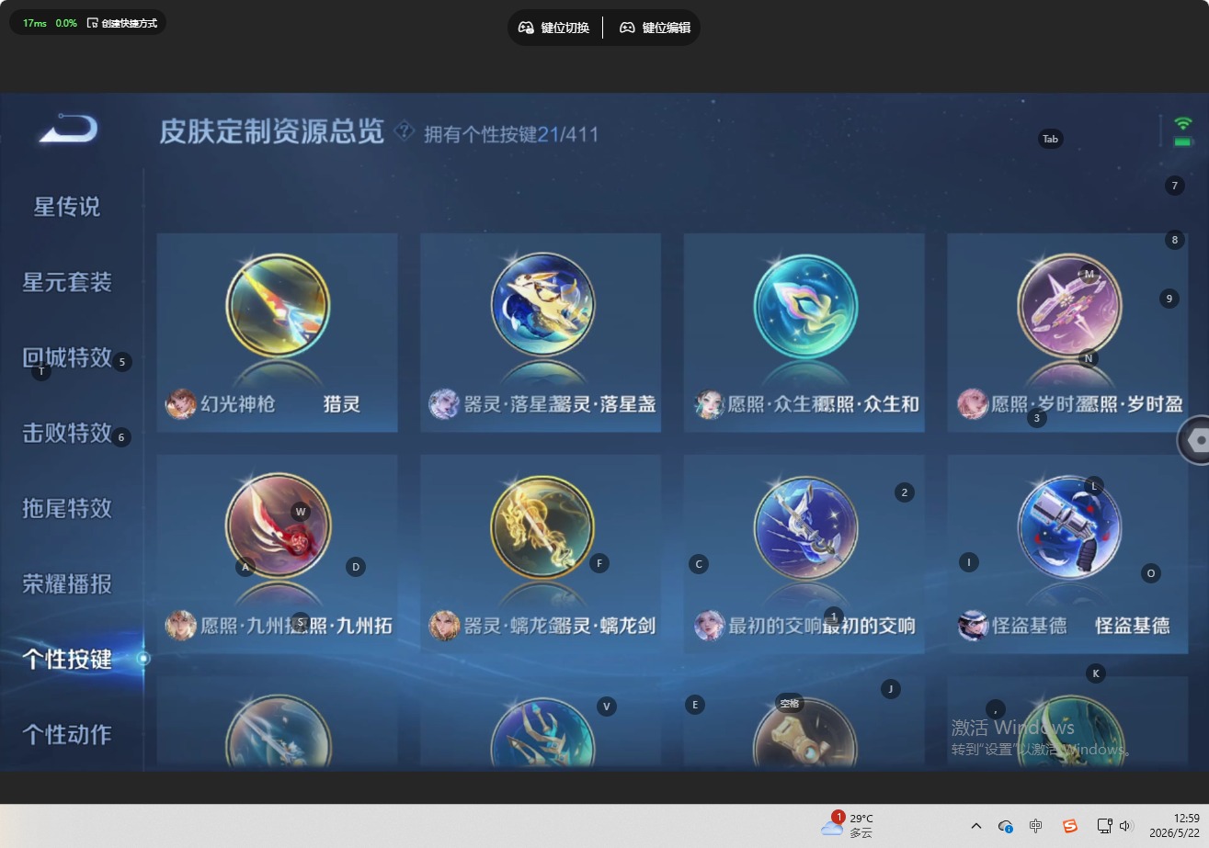Click the hero avatar beside 愿照·九州拓
Image resolution: width=1209 pixels, height=848 pixels.
point(181,625)
